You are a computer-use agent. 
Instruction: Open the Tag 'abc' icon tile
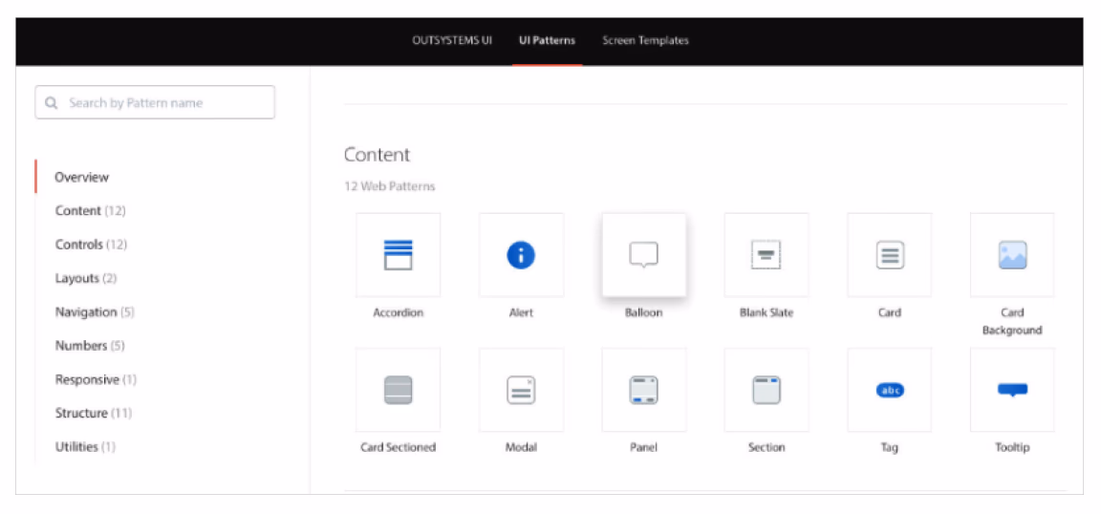point(890,390)
